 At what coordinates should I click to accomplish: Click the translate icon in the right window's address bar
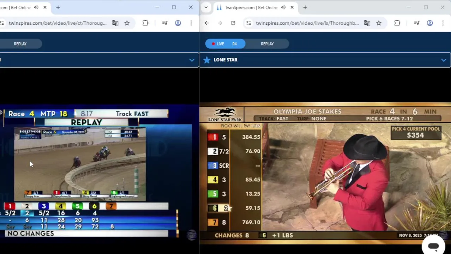pyautogui.click(x=367, y=23)
